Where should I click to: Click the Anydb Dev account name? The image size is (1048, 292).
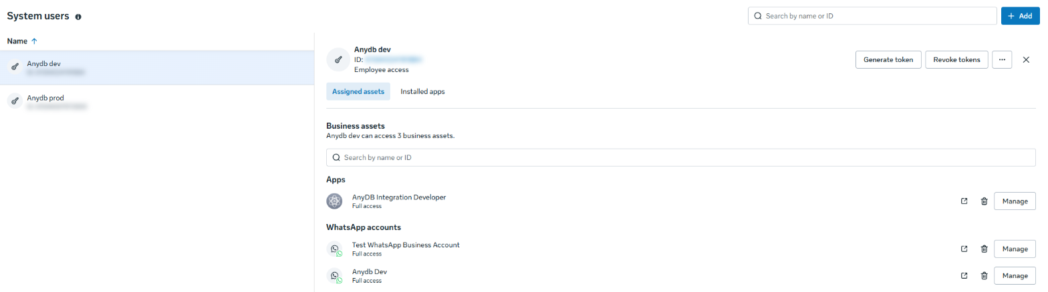pos(370,272)
